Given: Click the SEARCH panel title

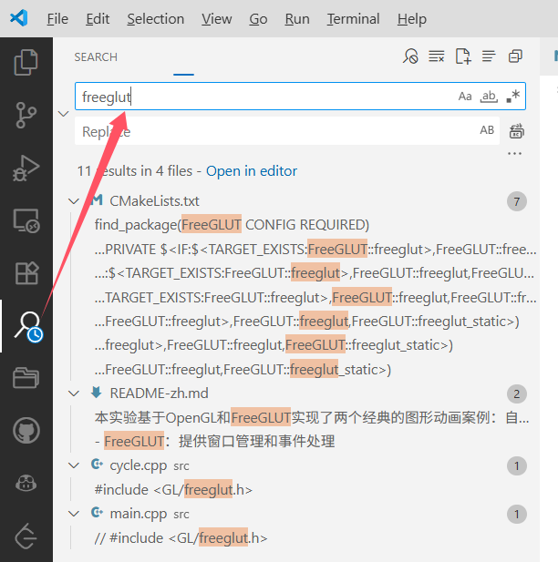Looking at the screenshot, I should pos(96,57).
